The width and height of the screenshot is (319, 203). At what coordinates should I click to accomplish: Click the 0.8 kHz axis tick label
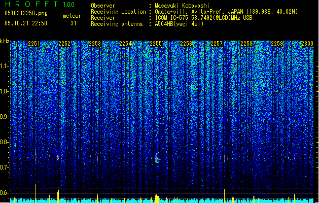pos(5,142)
